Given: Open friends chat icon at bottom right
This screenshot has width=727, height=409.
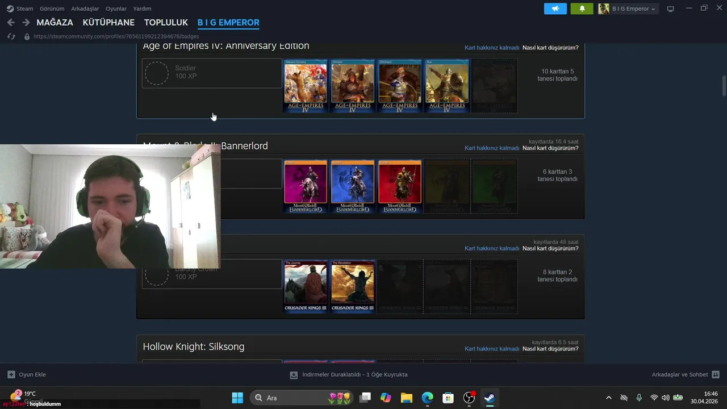Looking at the screenshot, I should click(x=716, y=374).
